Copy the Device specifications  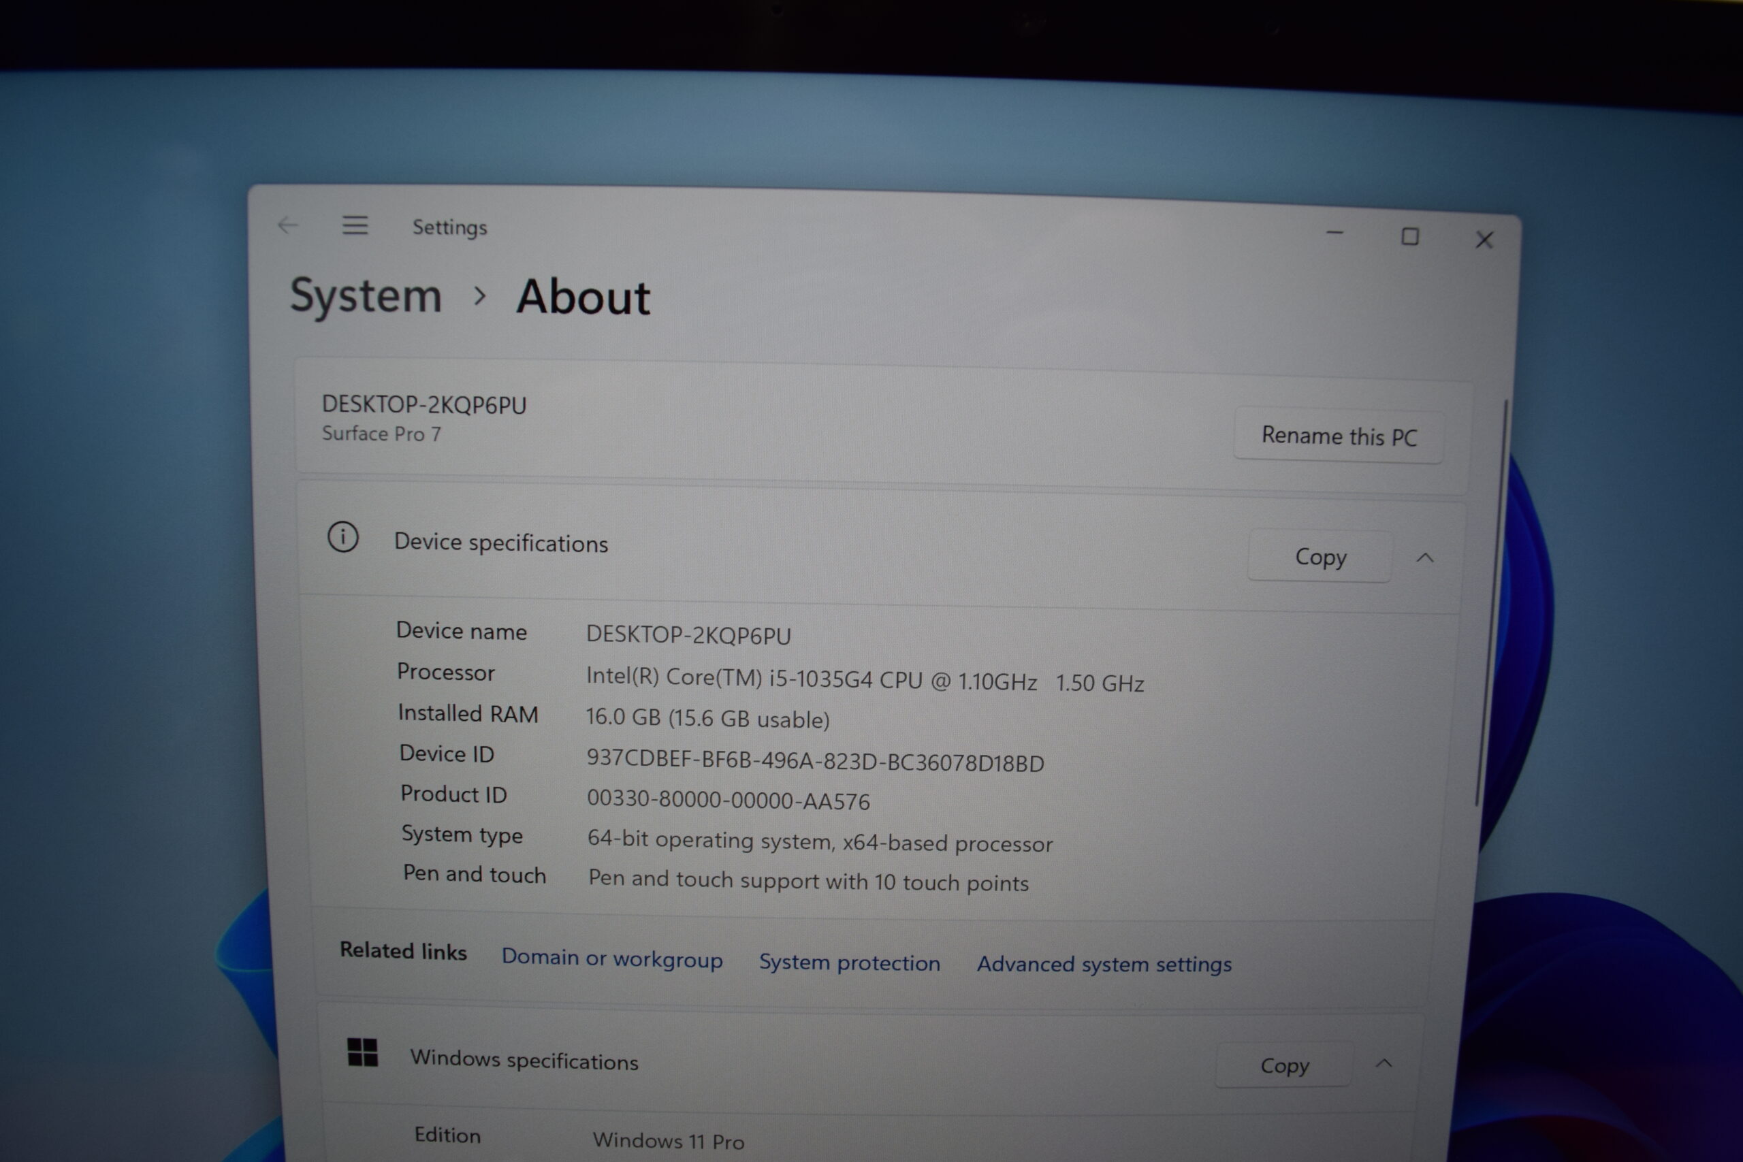1320,555
